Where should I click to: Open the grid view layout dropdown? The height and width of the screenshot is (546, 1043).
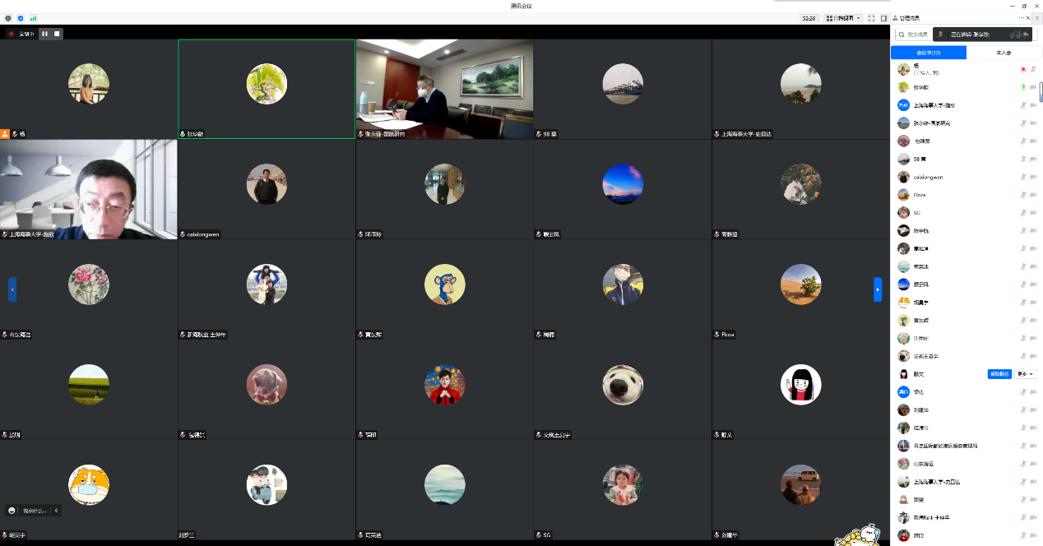[x=843, y=17]
